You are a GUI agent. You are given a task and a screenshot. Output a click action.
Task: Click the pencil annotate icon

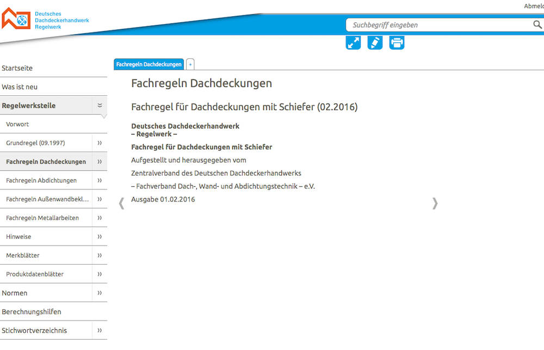pyautogui.click(x=375, y=42)
